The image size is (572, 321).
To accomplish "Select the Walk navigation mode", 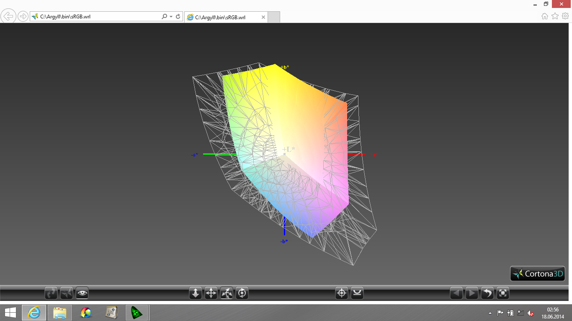I will pyautogui.click(x=52, y=293).
